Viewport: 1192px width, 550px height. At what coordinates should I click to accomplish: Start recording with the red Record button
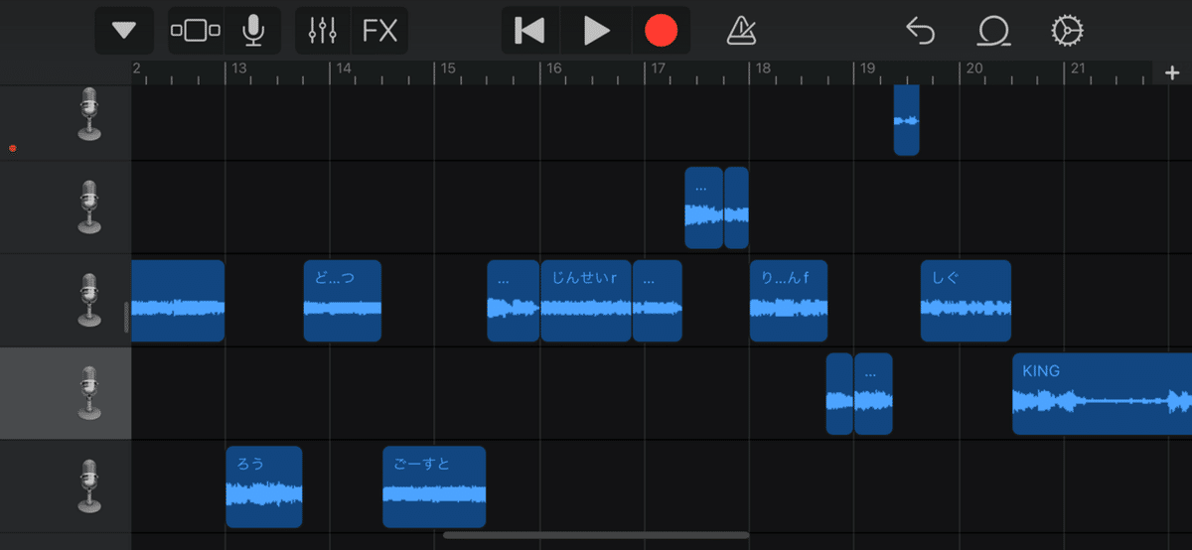click(661, 31)
